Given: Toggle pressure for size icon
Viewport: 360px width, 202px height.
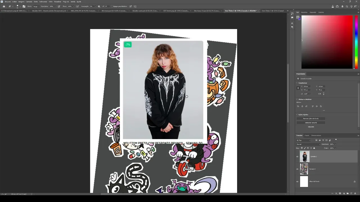Looking at the screenshot, I should pyautogui.click(x=130, y=6).
